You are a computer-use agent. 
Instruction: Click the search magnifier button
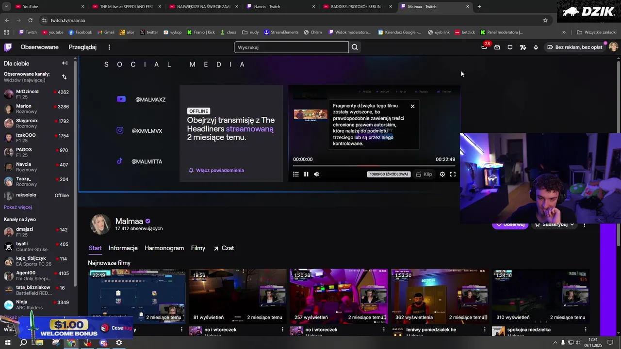click(355, 47)
